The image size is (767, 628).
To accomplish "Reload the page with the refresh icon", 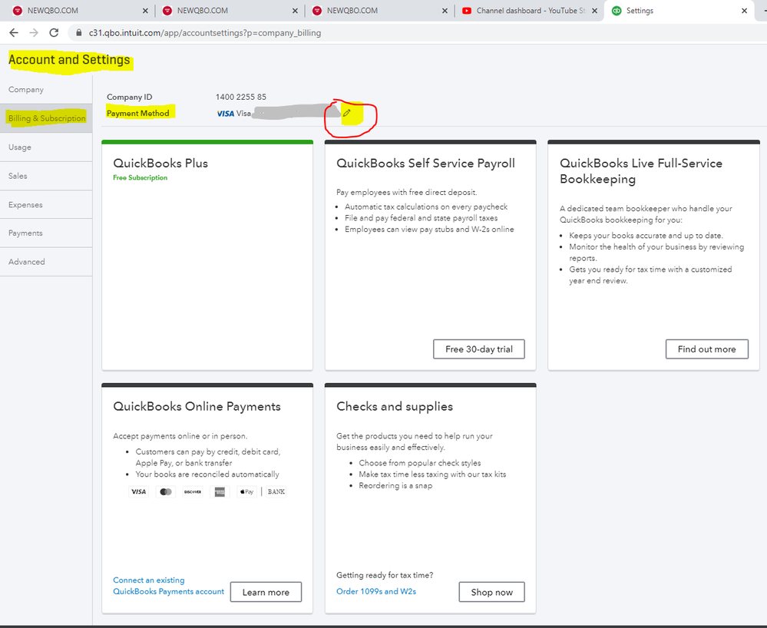I will point(54,33).
